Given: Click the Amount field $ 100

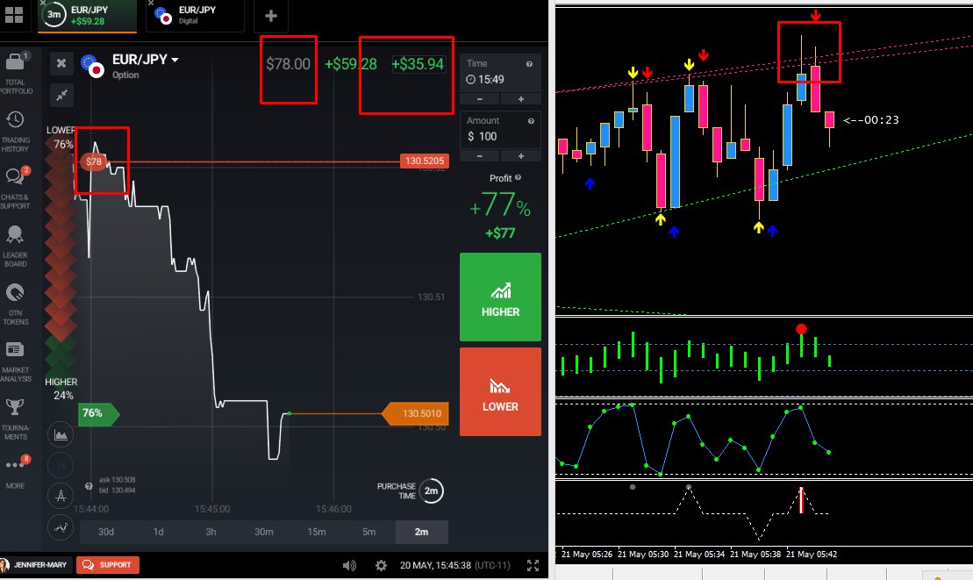Looking at the screenshot, I should click(x=500, y=129).
